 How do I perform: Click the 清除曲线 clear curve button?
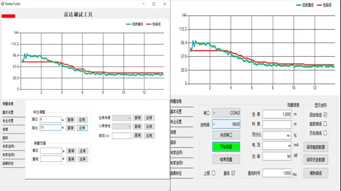[x=315, y=173]
